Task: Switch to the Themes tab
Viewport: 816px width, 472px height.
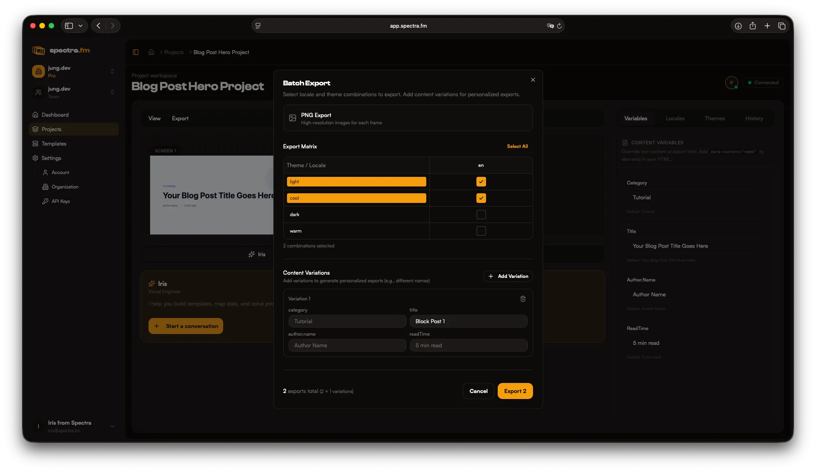Action: tap(714, 118)
